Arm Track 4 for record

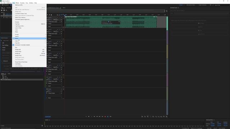61,53
